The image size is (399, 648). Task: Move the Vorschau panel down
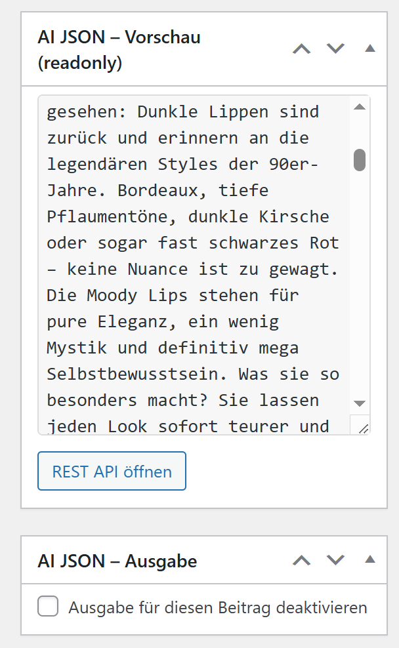(x=335, y=49)
